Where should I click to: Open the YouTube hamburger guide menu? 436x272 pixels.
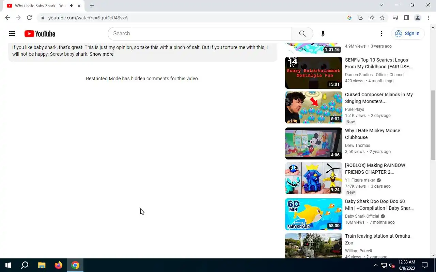(12, 33)
